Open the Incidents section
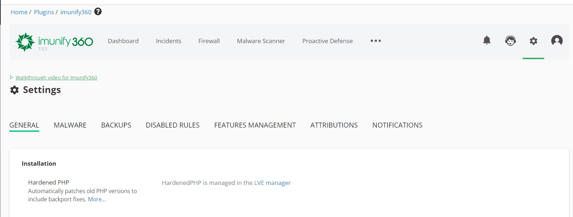 pos(168,41)
